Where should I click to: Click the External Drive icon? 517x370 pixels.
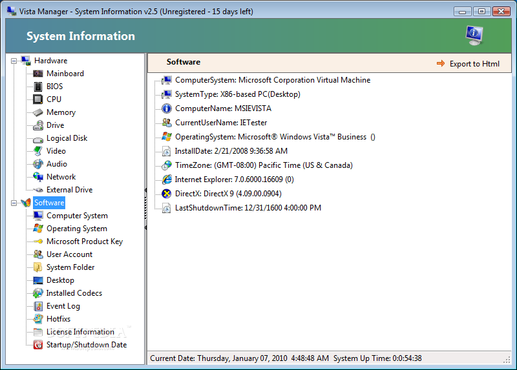click(x=38, y=190)
